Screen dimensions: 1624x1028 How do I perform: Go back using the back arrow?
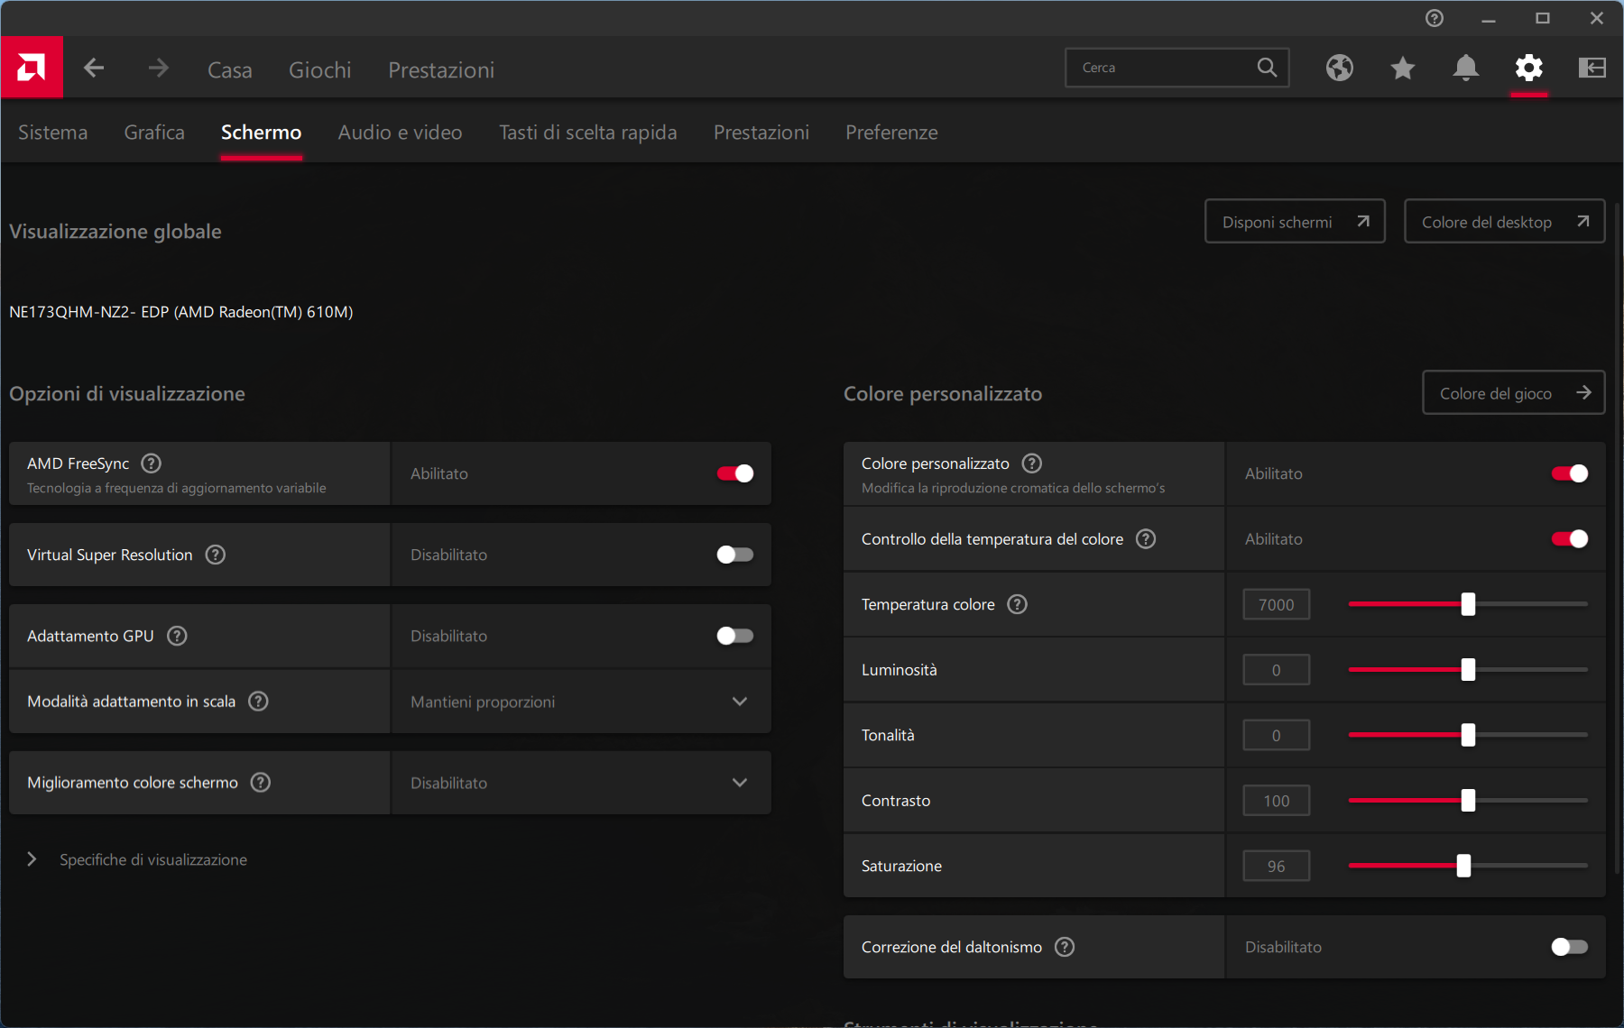pos(94,69)
